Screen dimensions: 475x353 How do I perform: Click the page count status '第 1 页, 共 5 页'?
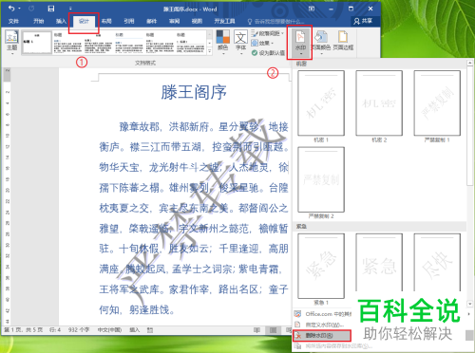(x=24, y=330)
